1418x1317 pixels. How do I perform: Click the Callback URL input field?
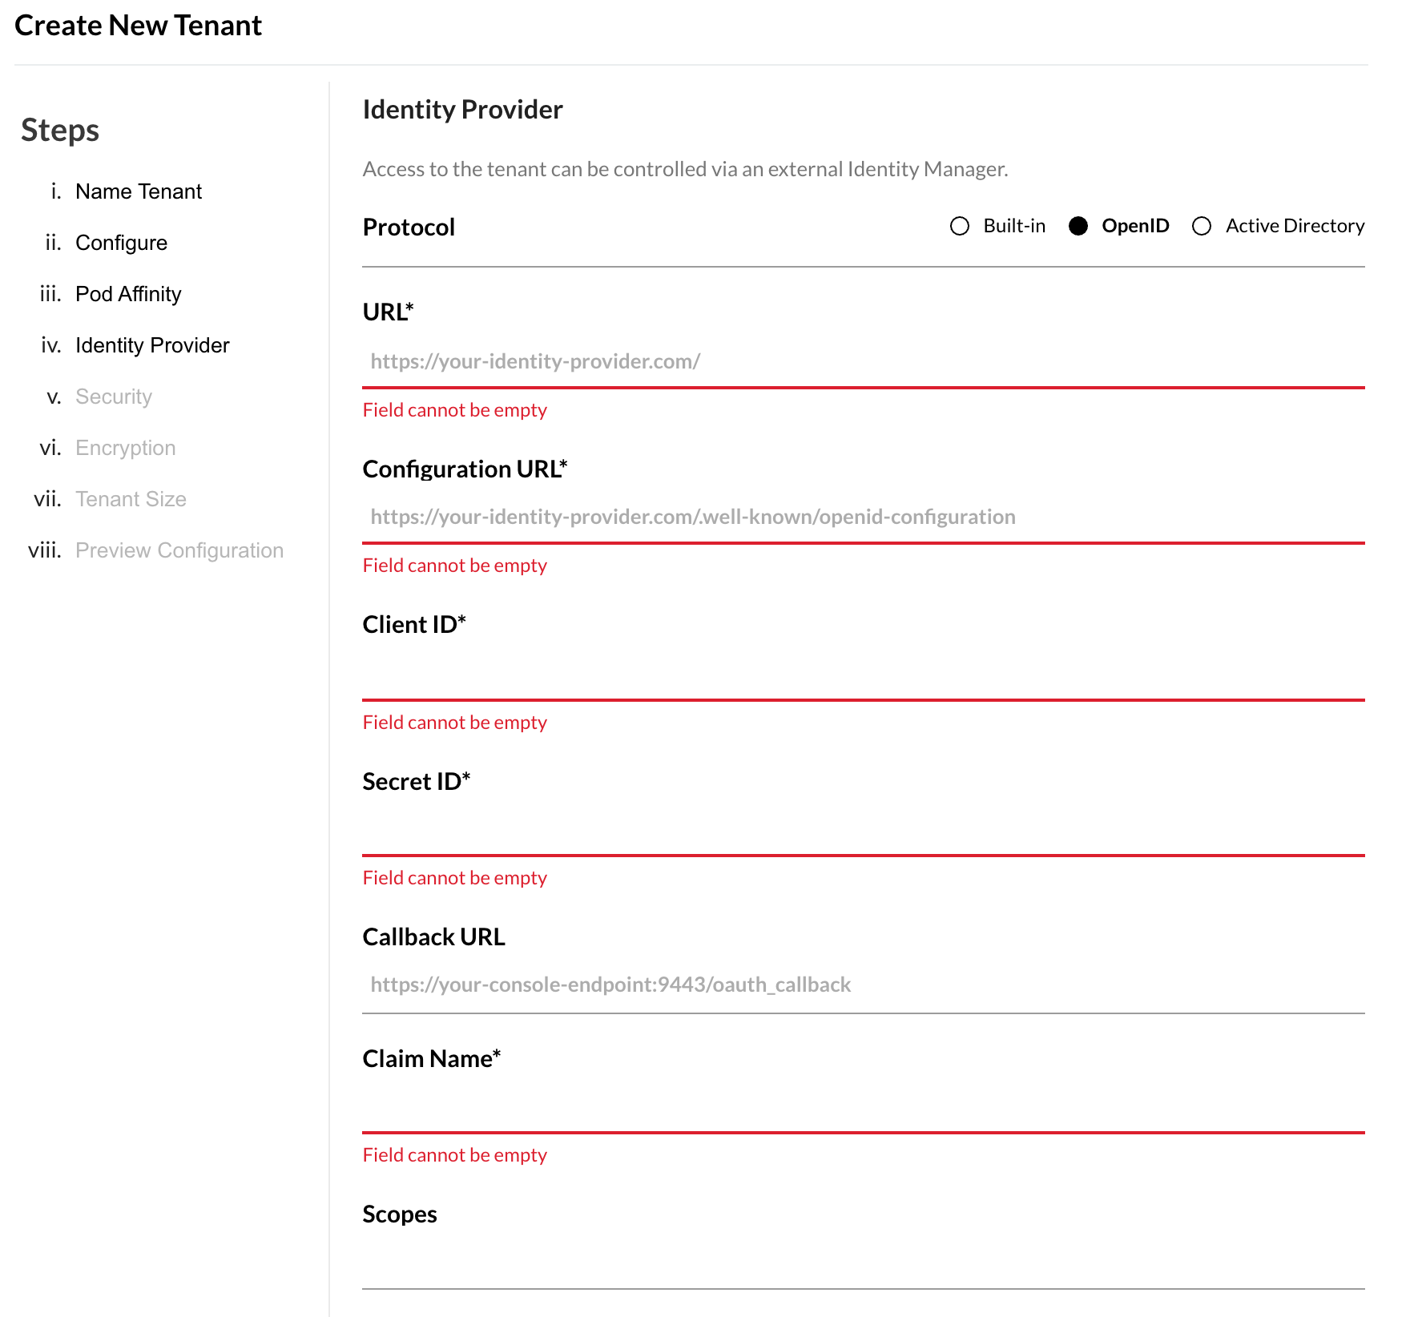tap(863, 985)
